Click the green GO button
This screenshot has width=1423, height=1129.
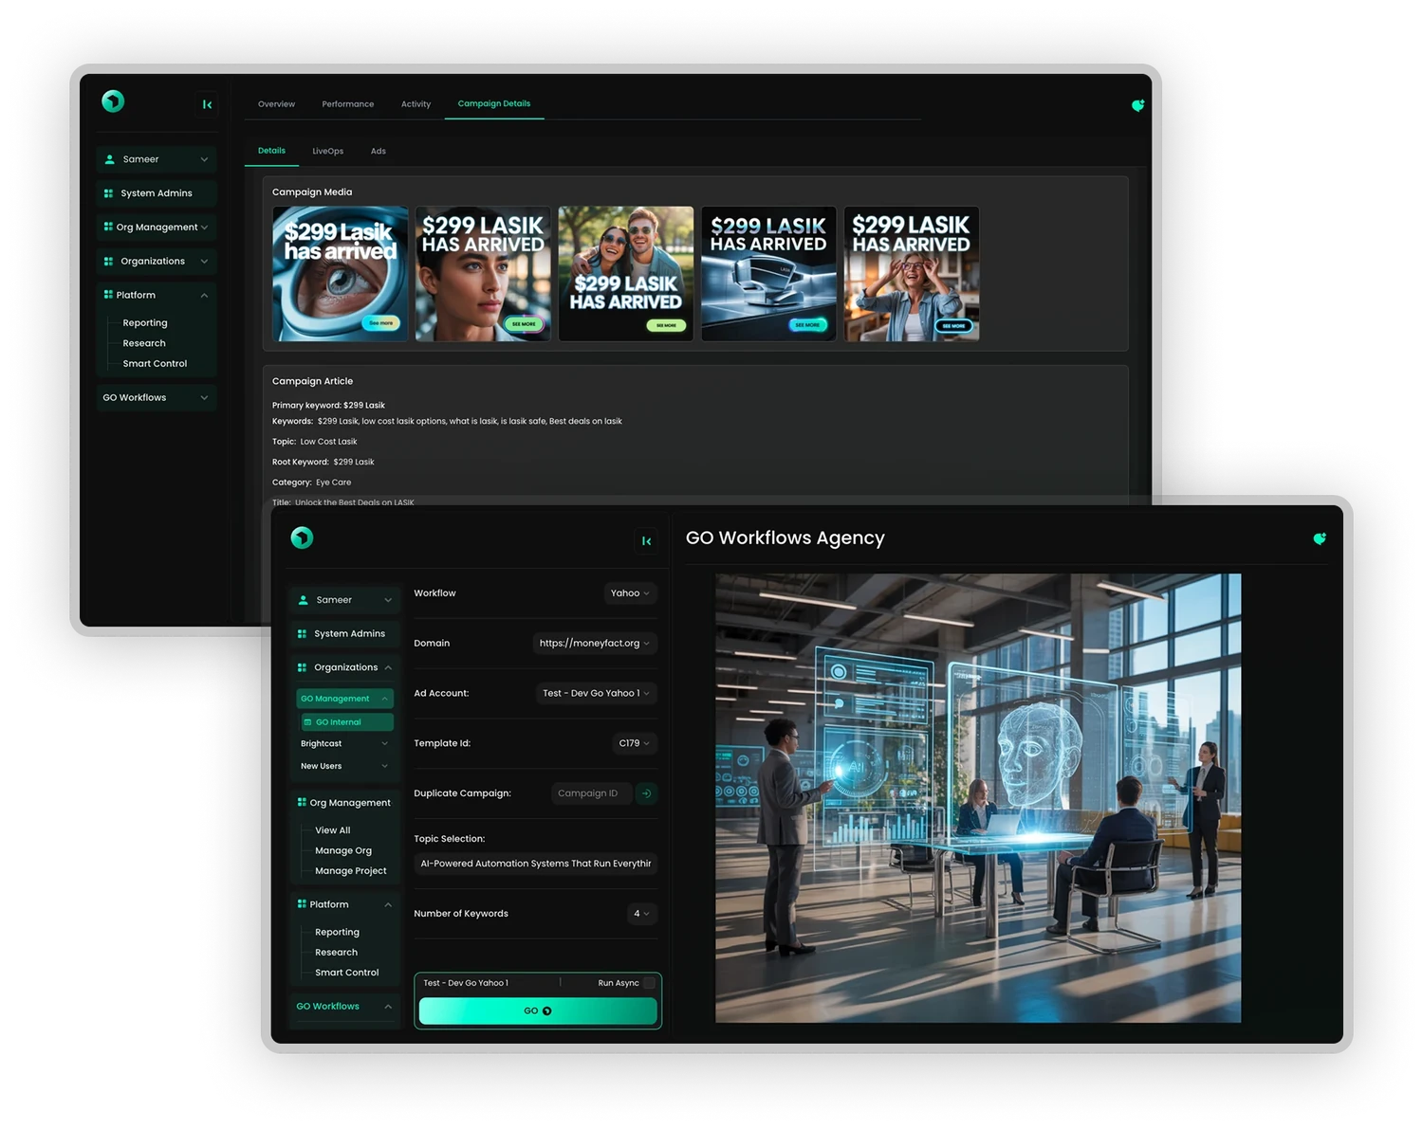tap(538, 1011)
